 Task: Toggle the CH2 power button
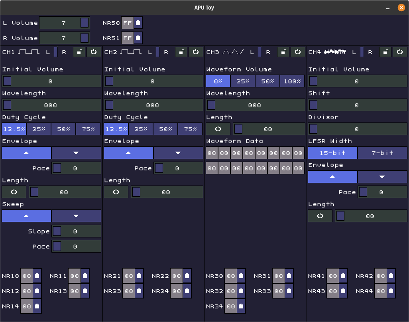(x=196, y=52)
